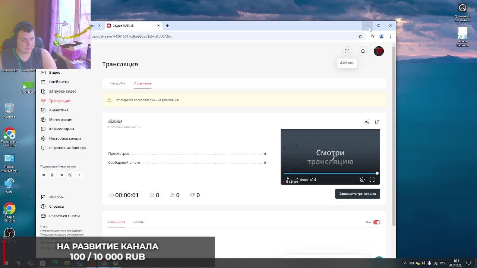This screenshot has height=268, width=477.
Task: Click the О нас footer link
Action: 44,226
